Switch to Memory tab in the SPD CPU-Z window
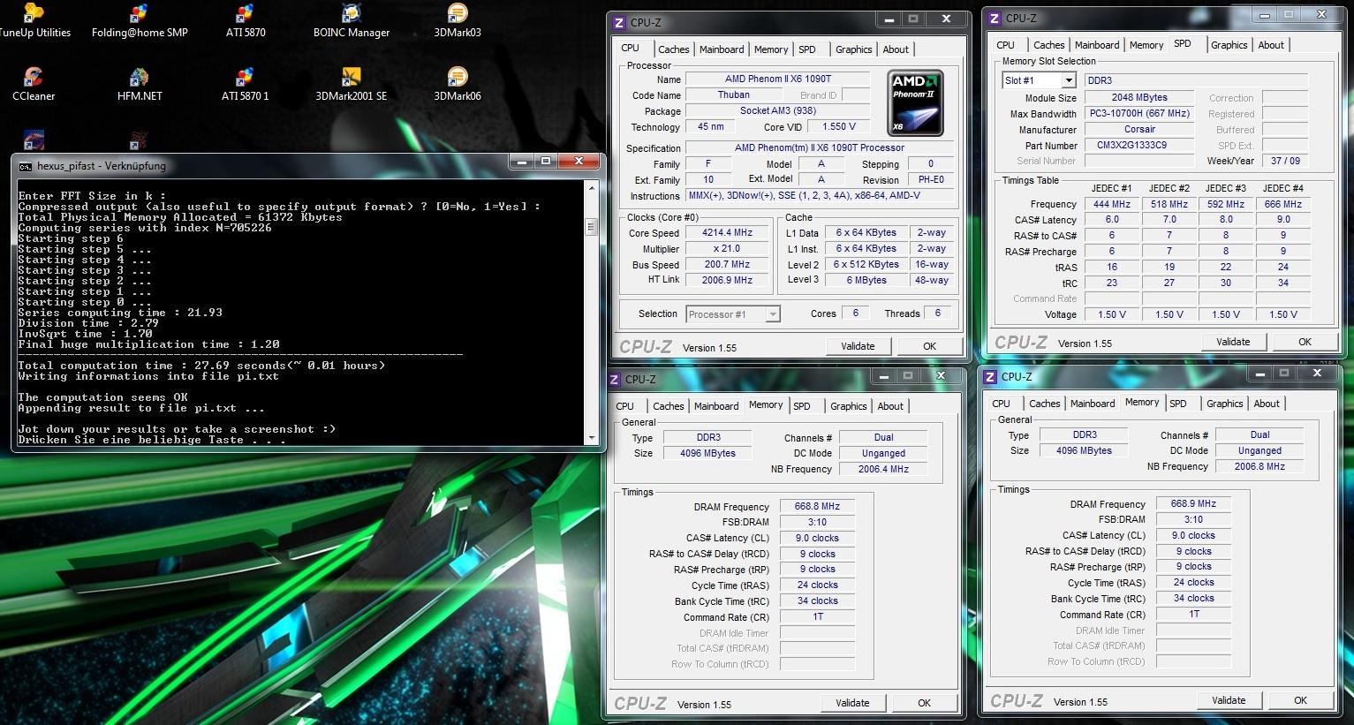This screenshot has height=725, width=1354. pos(1146,45)
